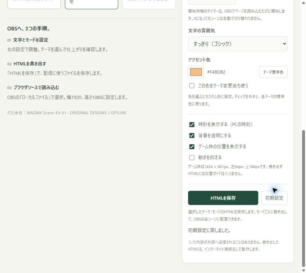This screenshot has width=306, height=273.
Task: Click the accent hex value "#F4BD82"
Action: [216, 72]
